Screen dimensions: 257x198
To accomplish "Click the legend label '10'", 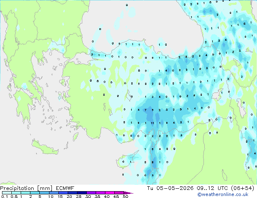I will coord(51,196).
